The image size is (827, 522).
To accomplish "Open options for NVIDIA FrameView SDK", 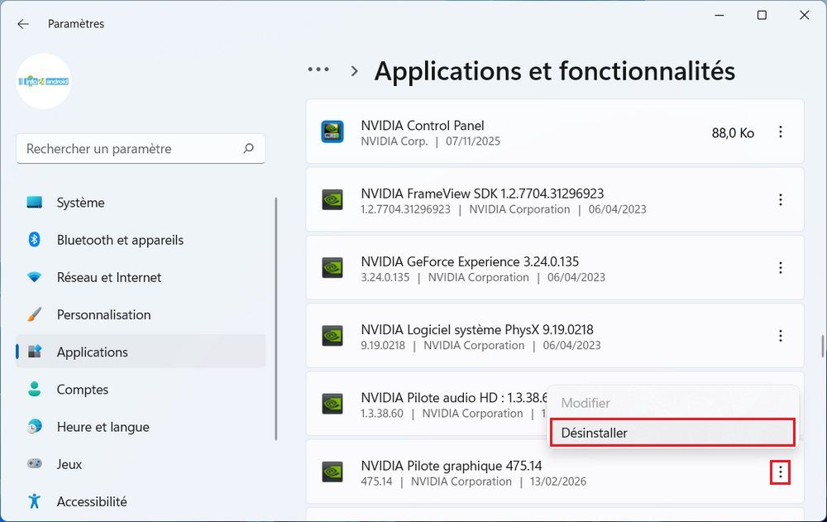I will point(781,200).
